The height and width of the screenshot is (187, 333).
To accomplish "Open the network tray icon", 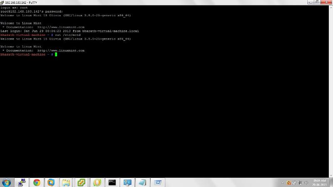I will coord(300,183).
